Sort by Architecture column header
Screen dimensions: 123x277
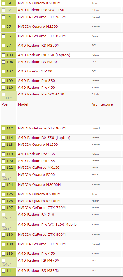[102, 104]
